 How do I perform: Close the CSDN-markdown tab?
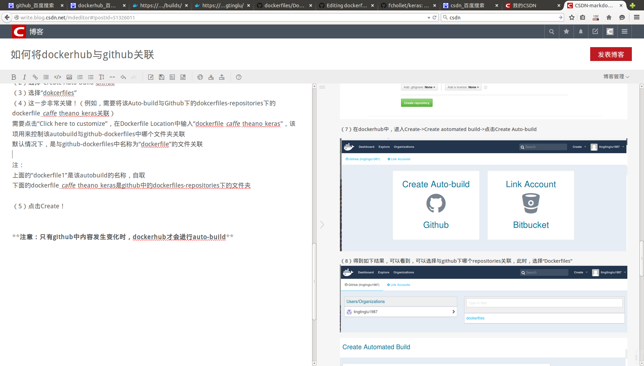[x=621, y=6]
